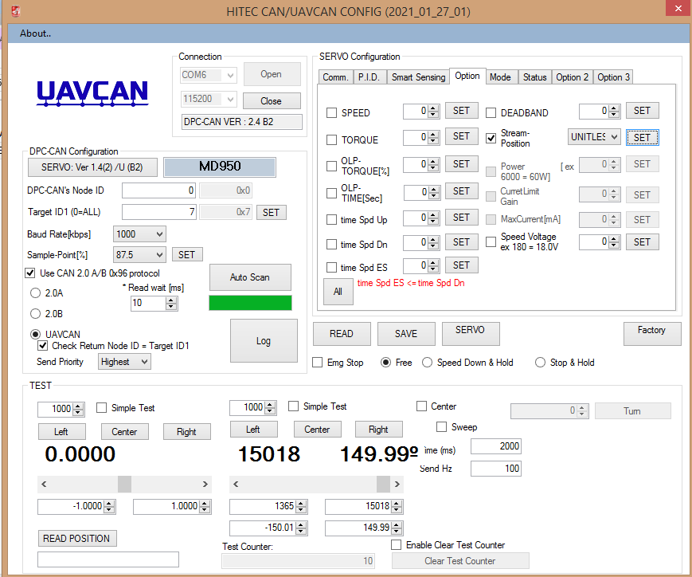Enable the Sweep checkbox

tap(441, 427)
